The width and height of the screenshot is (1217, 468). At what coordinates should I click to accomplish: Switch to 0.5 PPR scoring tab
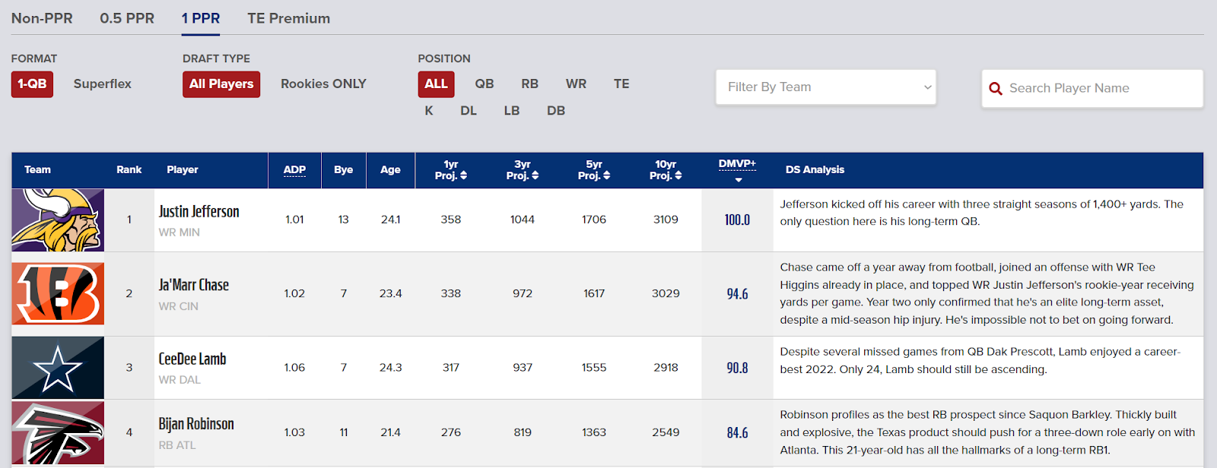[x=127, y=18]
